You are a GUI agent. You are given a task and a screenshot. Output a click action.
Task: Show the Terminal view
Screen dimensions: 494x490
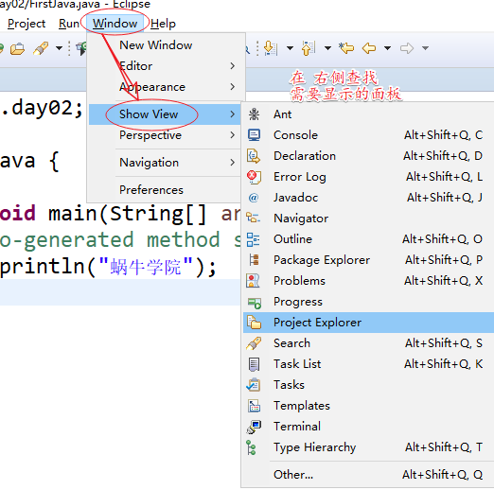pos(368,427)
